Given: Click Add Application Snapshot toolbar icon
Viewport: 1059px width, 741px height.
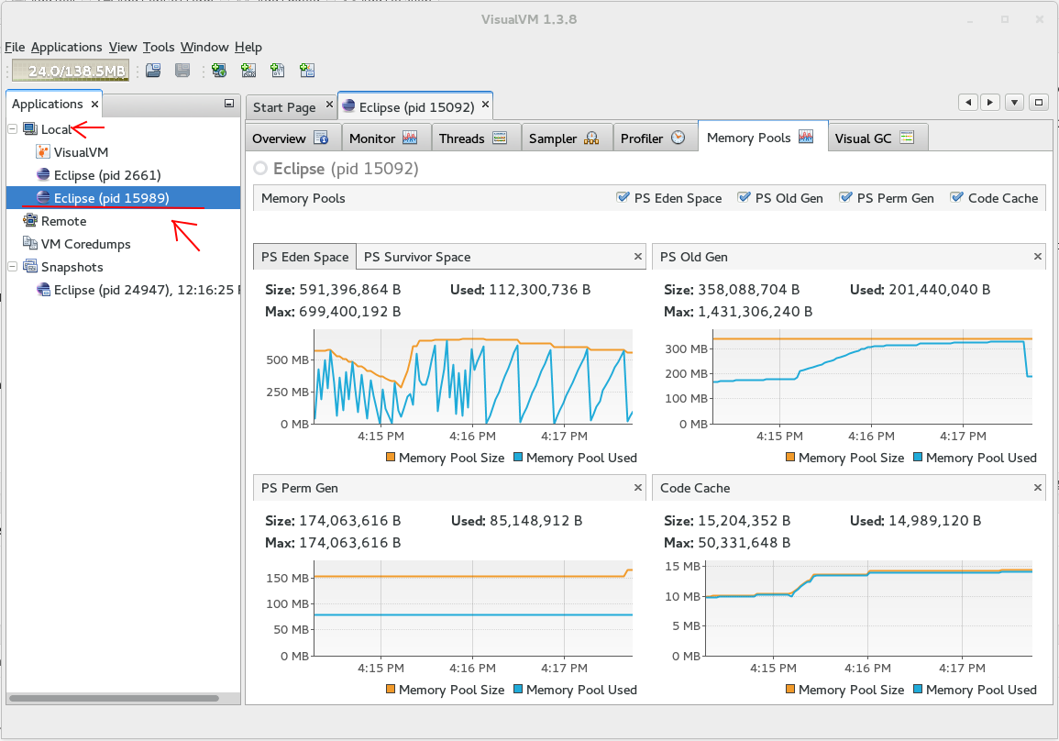Looking at the screenshot, I should 307,71.
